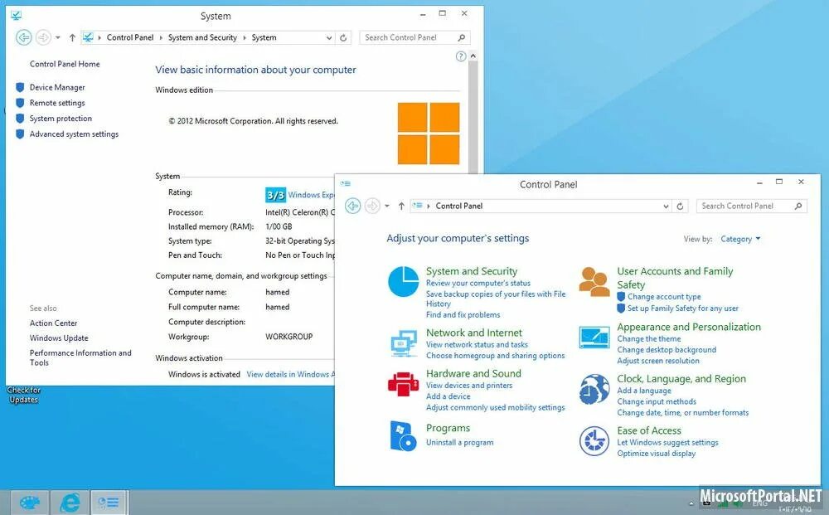Refresh the System window address bar
This screenshot has width=829, height=515.
343,37
